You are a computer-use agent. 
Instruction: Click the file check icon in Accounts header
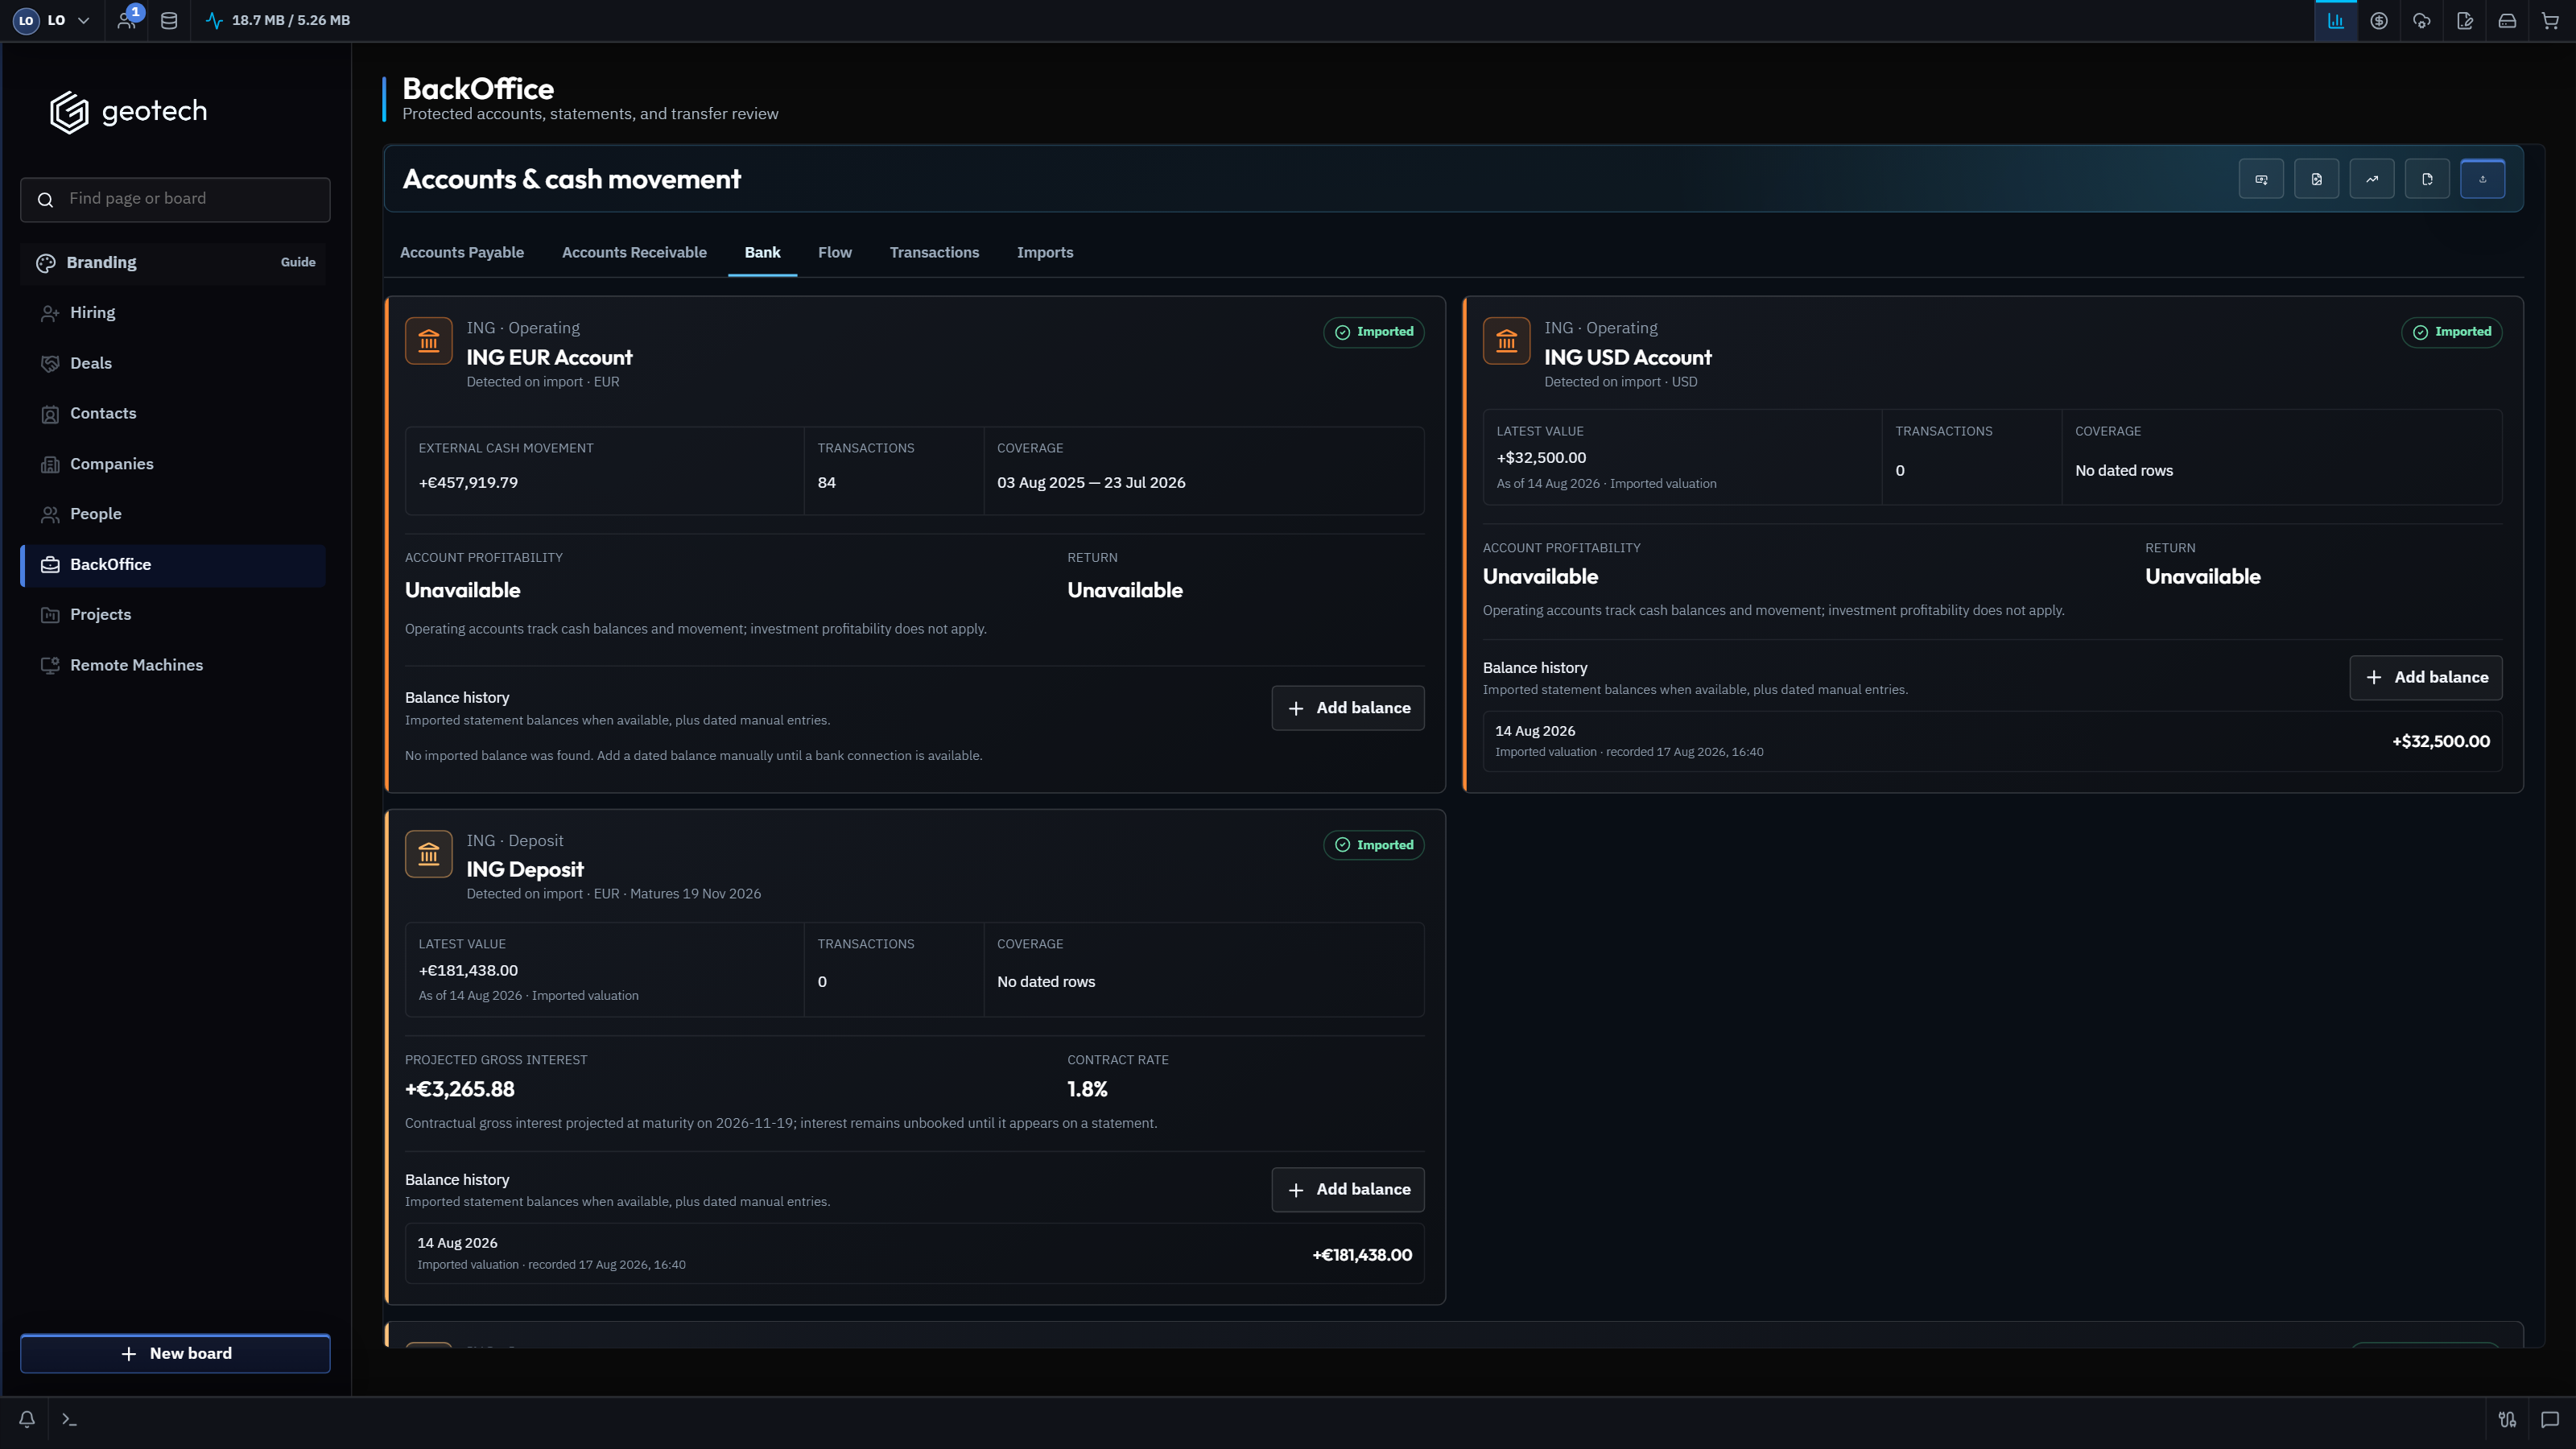pos(2427,179)
